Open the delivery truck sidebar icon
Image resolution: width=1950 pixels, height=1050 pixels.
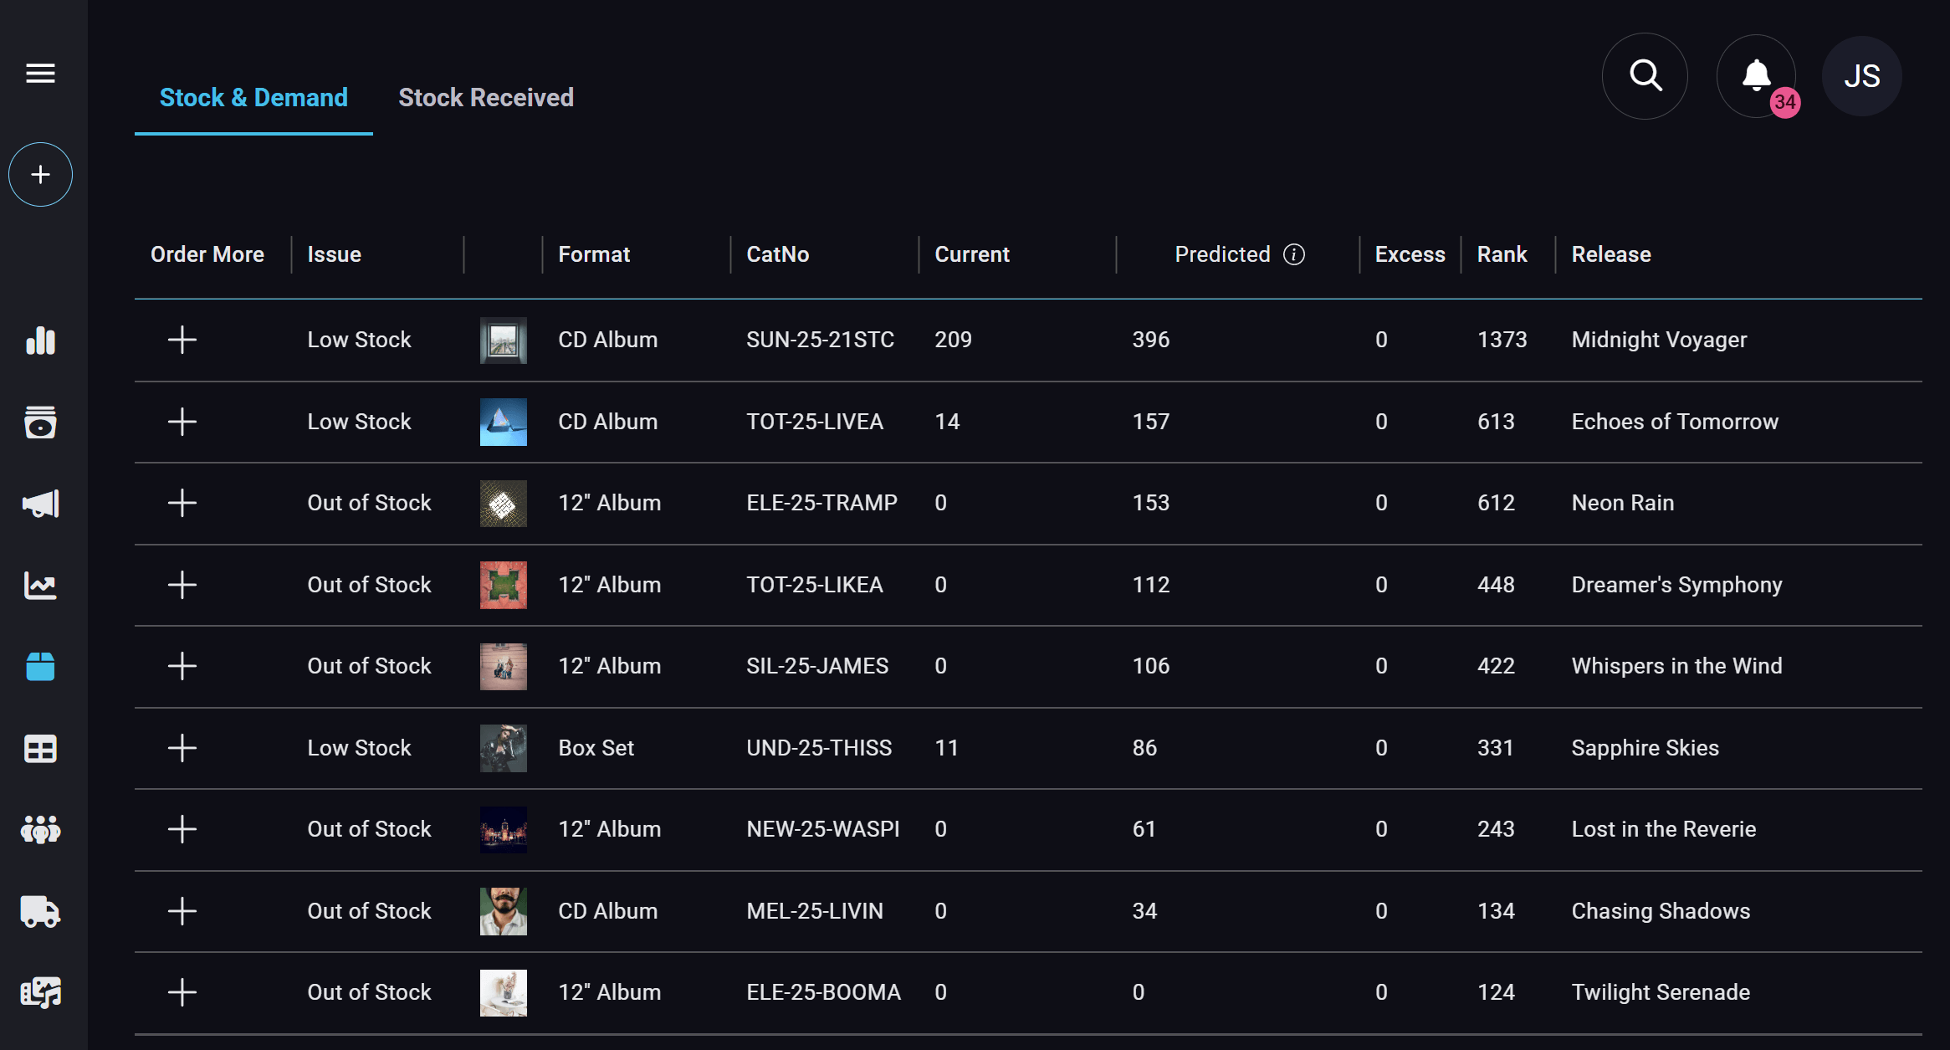pyautogui.click(x=40, y=911)
